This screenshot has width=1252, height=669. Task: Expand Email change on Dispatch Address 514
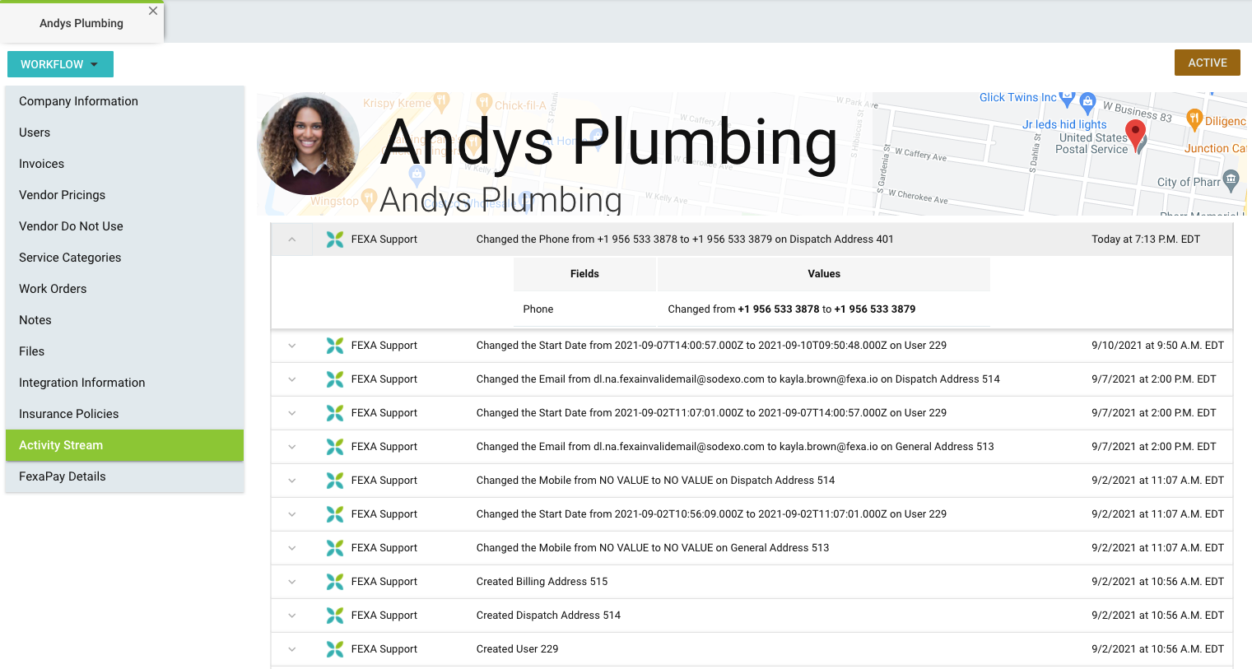[x=292, y=379]
